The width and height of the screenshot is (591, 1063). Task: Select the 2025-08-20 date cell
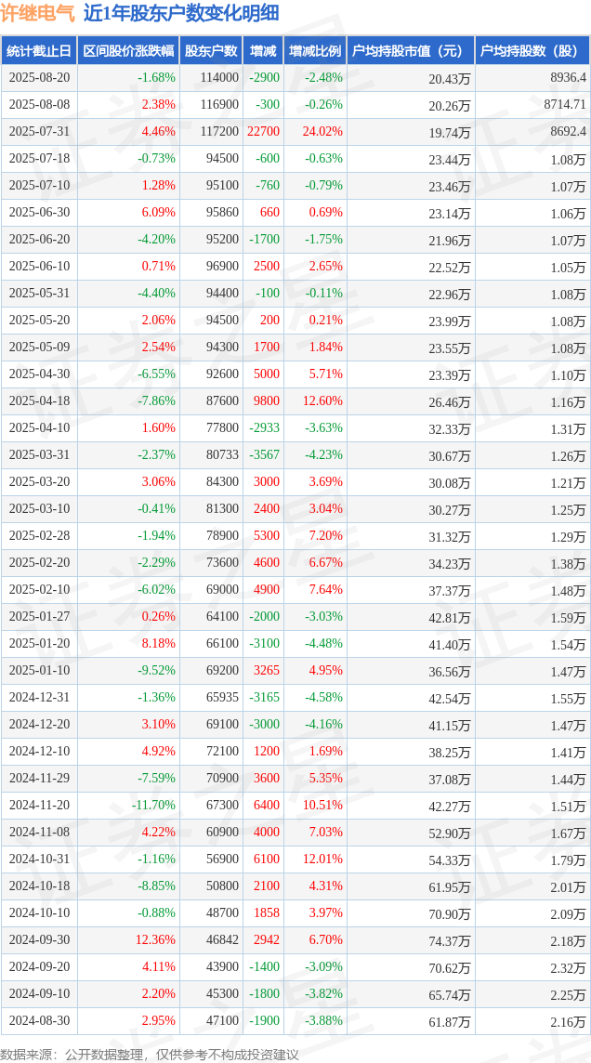(x=39, y=78)
